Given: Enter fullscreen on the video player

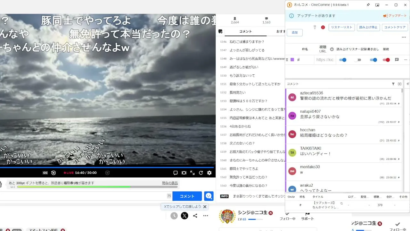Looking at the screenshot, I should pyautogui.click(x=193, y=173).
